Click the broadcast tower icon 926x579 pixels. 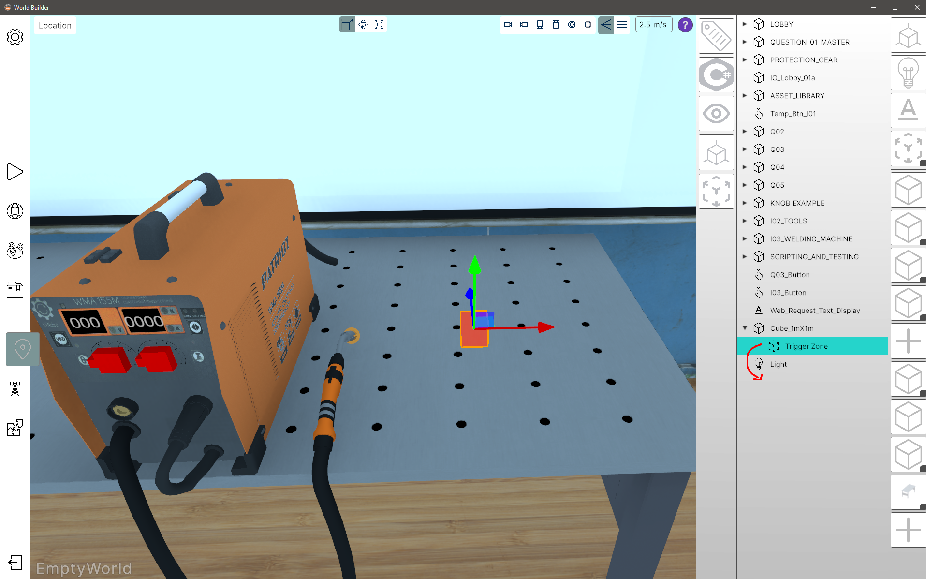coord(15,388)
